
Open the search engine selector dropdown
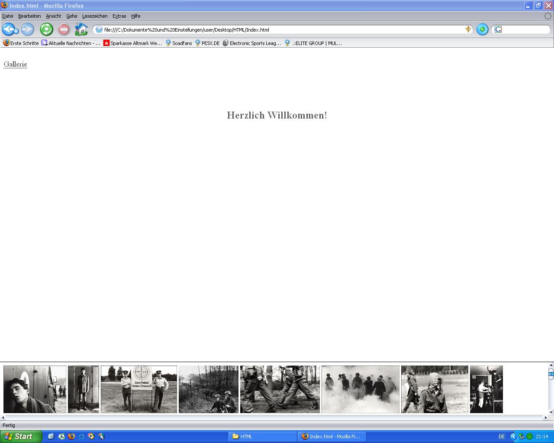[498, 29]
